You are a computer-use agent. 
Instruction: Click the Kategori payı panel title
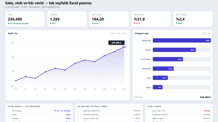tap(142, 33)
